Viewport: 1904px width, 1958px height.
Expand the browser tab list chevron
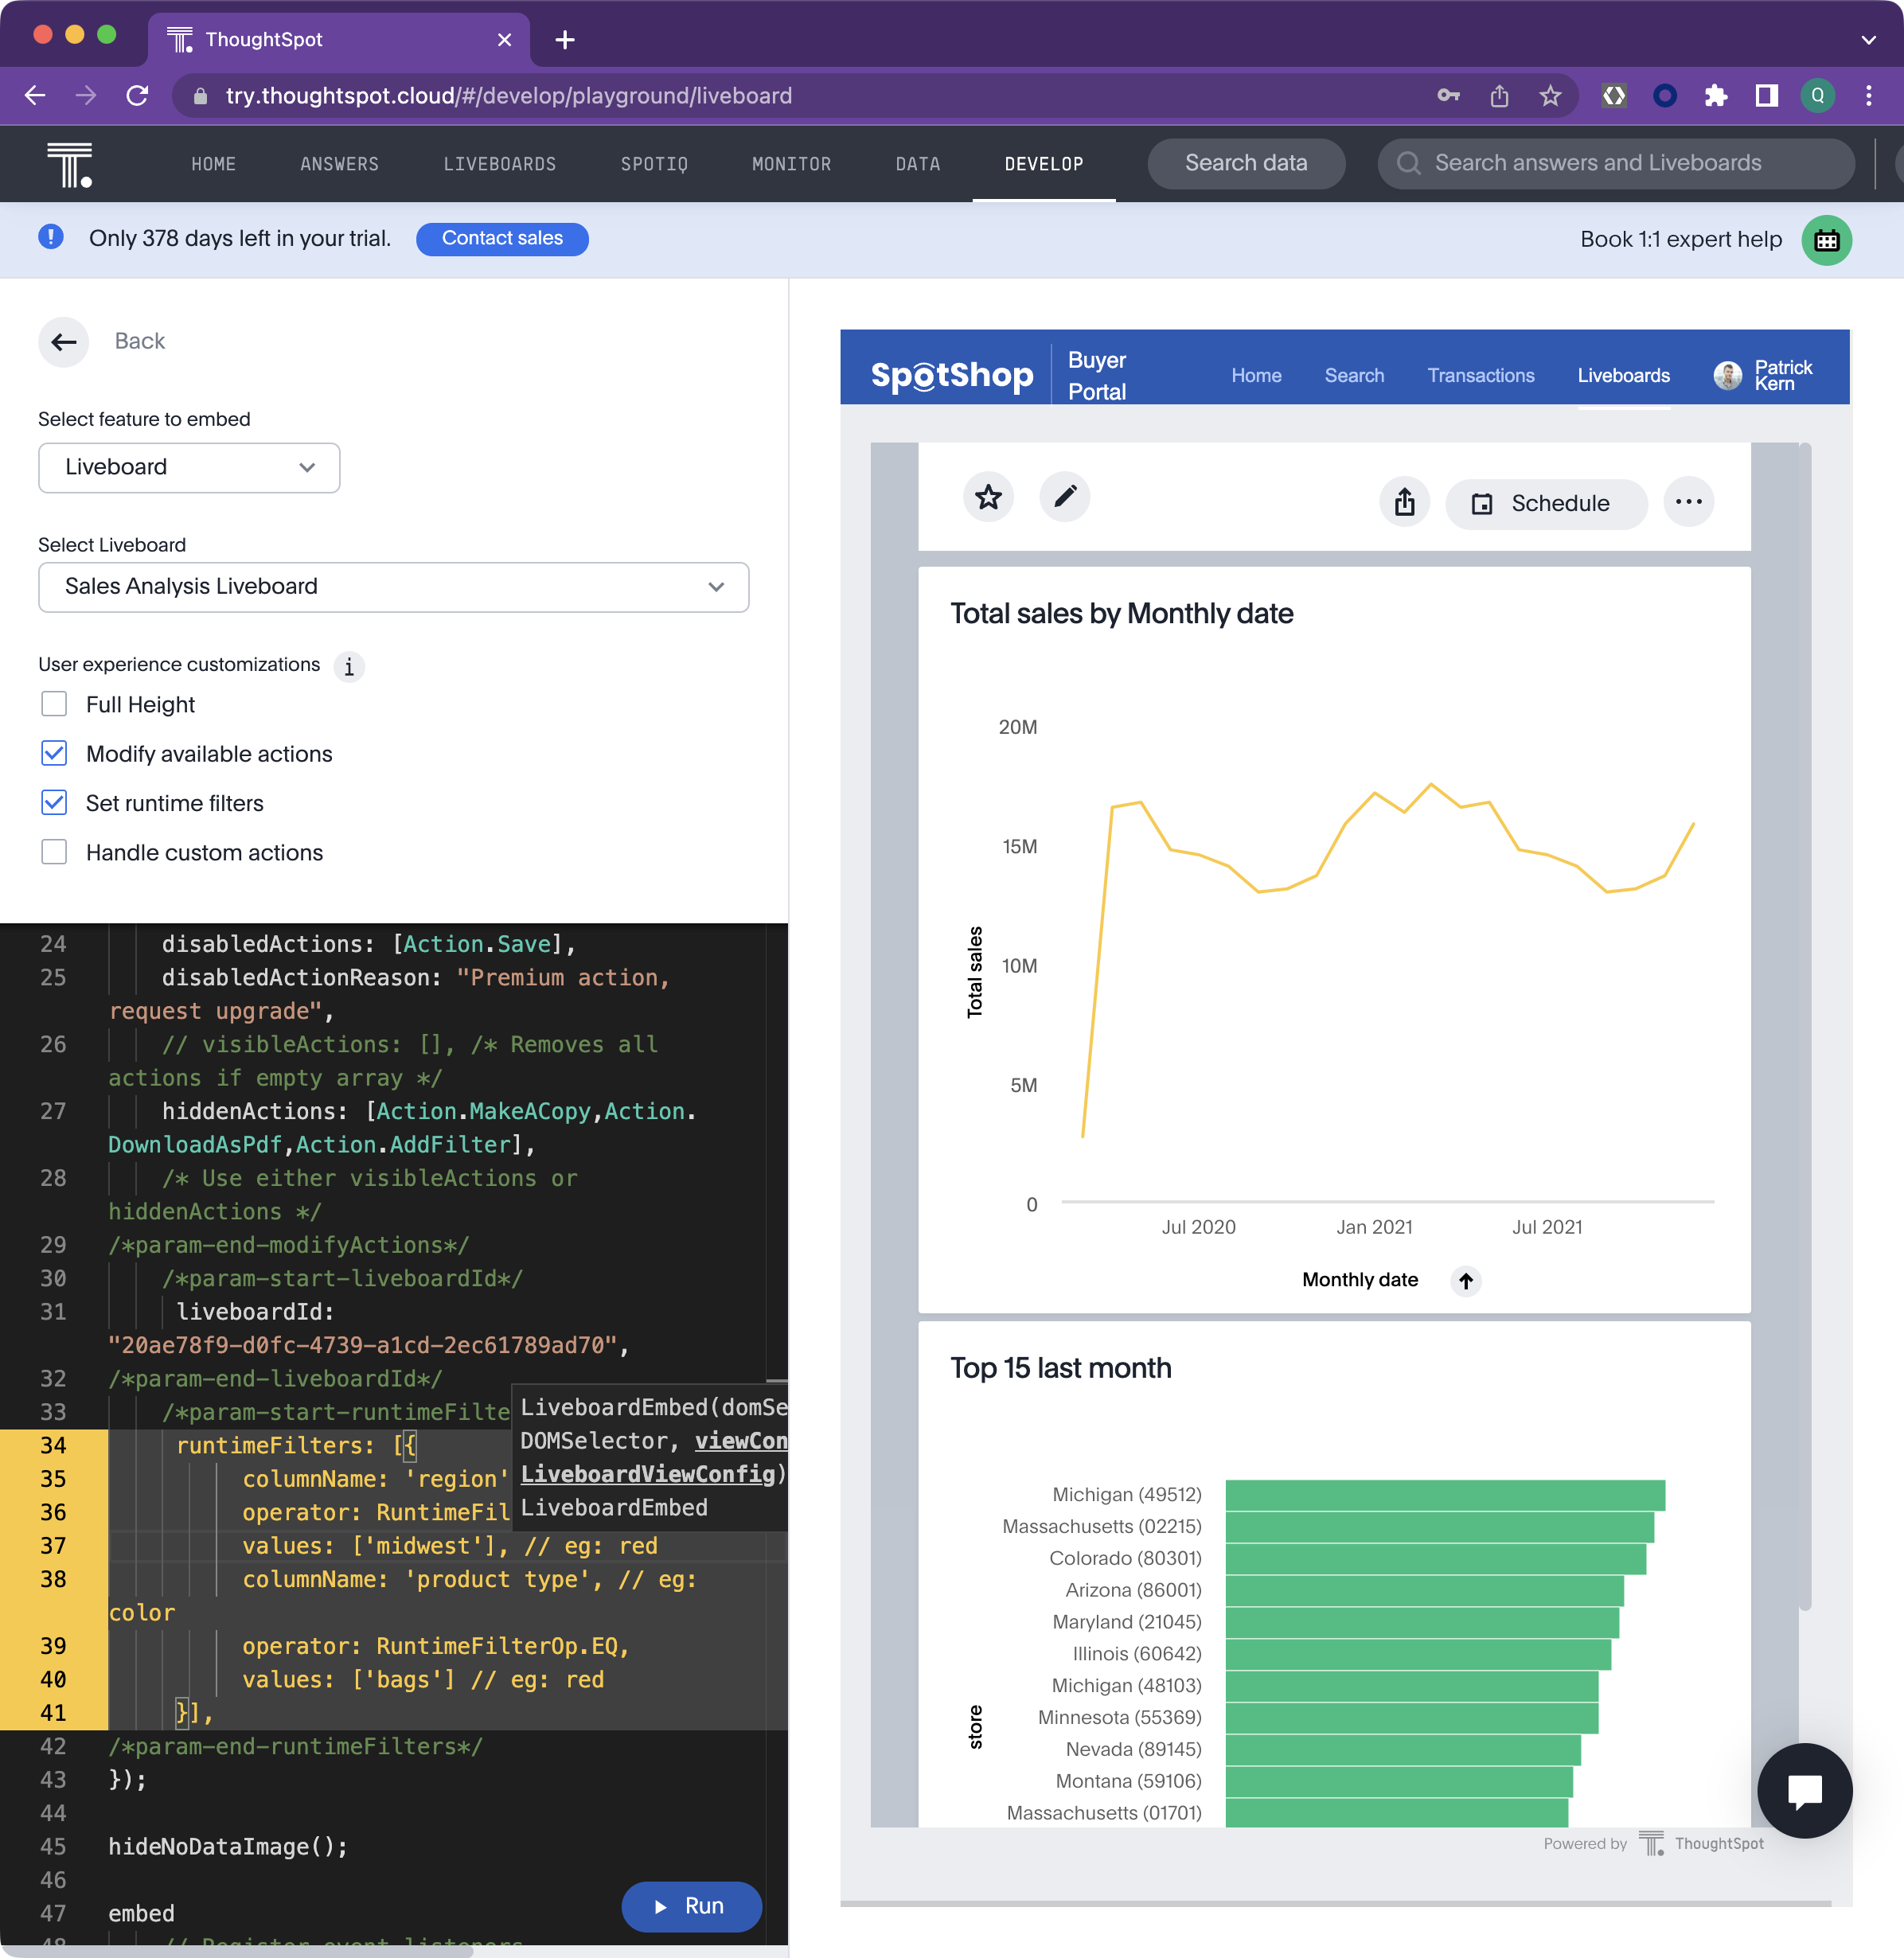pos(1868,40)
